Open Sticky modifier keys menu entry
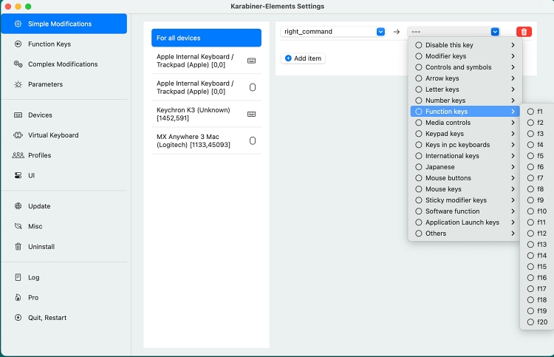The image size is (554, 357). tap(465, 200)
